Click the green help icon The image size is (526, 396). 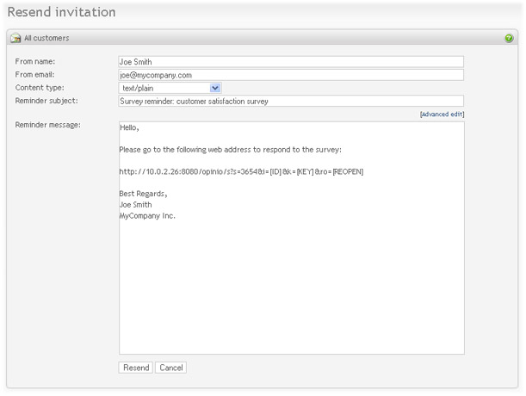[x=509, y=38]
